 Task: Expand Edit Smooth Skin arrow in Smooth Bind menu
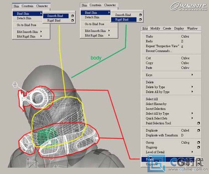pyautogui.click(x=41, y=32)
